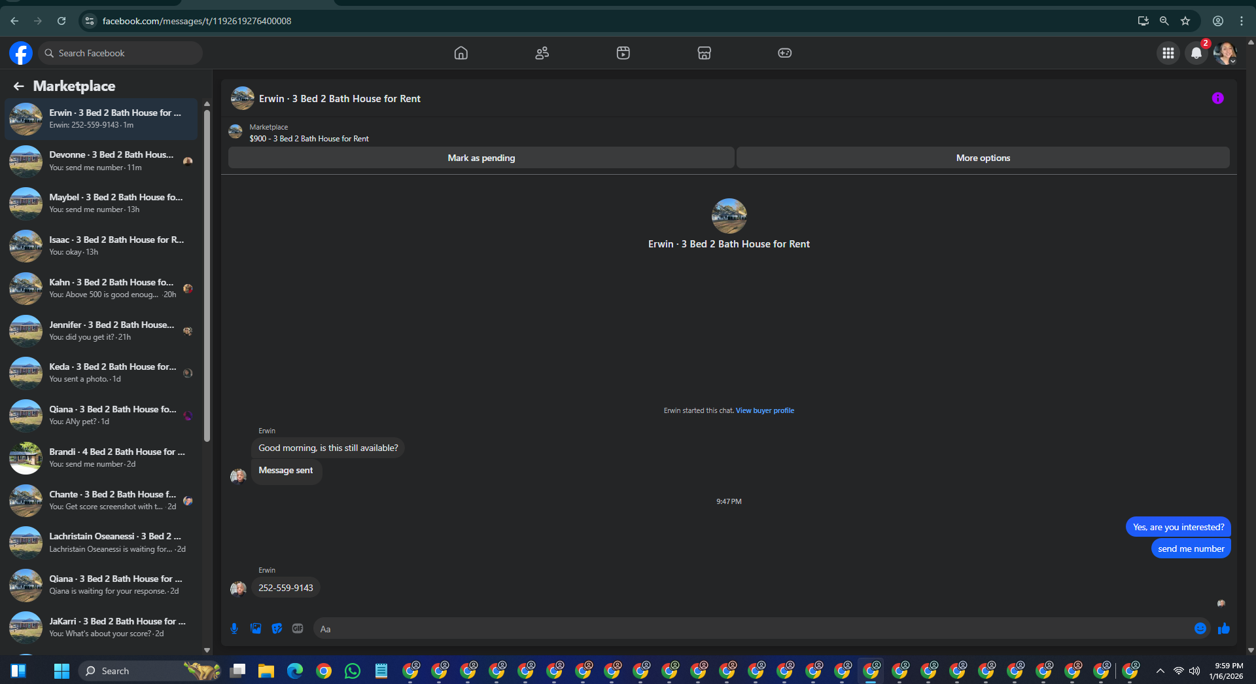Click Mark as pending button
The height and width of the screenshot is (684, 1256).
point(481,158)
